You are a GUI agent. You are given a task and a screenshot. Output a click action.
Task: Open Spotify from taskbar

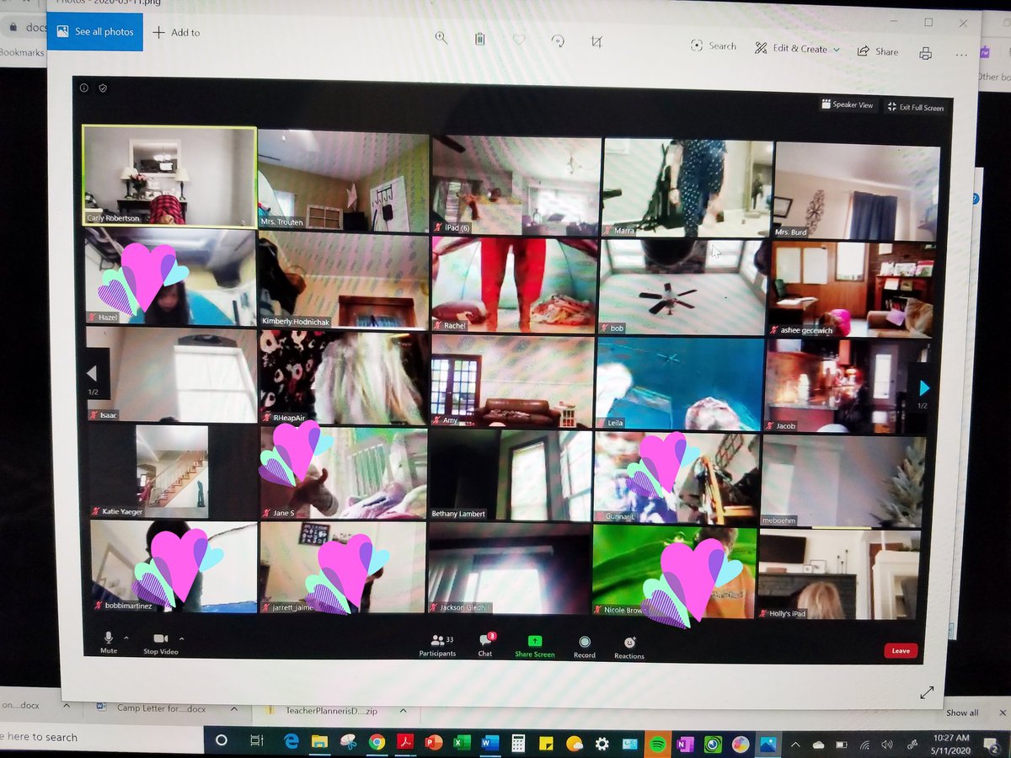(657, 745)
